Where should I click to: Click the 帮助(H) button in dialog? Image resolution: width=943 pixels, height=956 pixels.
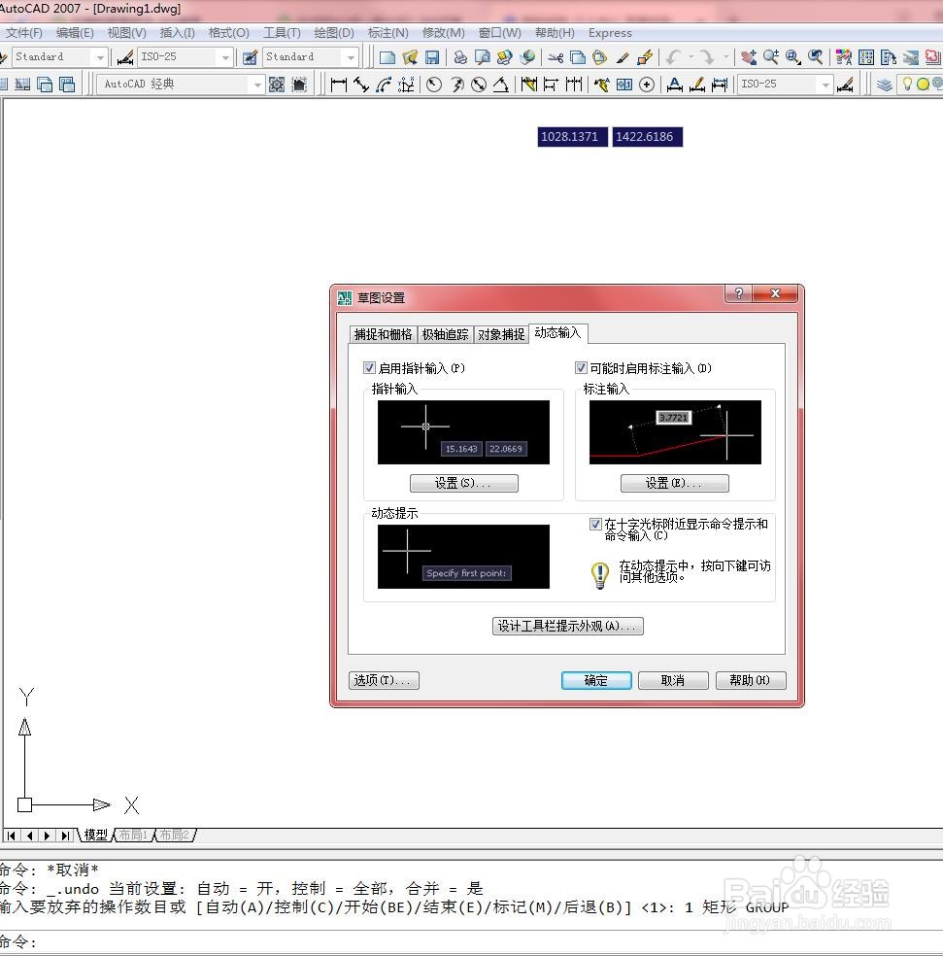point(751,680)
